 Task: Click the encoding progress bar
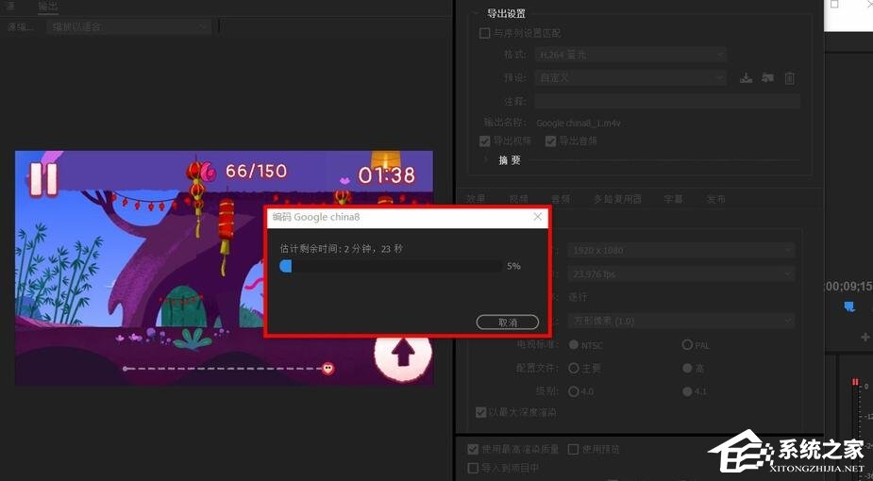(391, 266)
